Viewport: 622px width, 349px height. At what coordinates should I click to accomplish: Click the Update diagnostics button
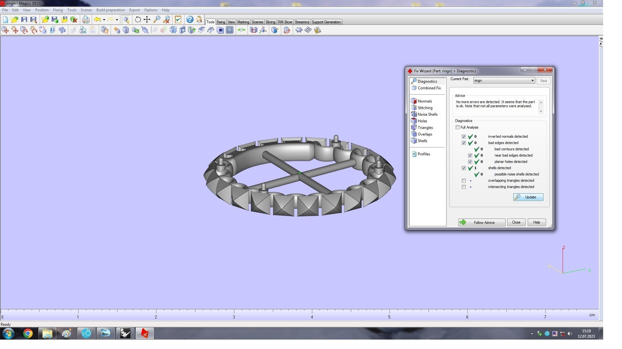528,197
